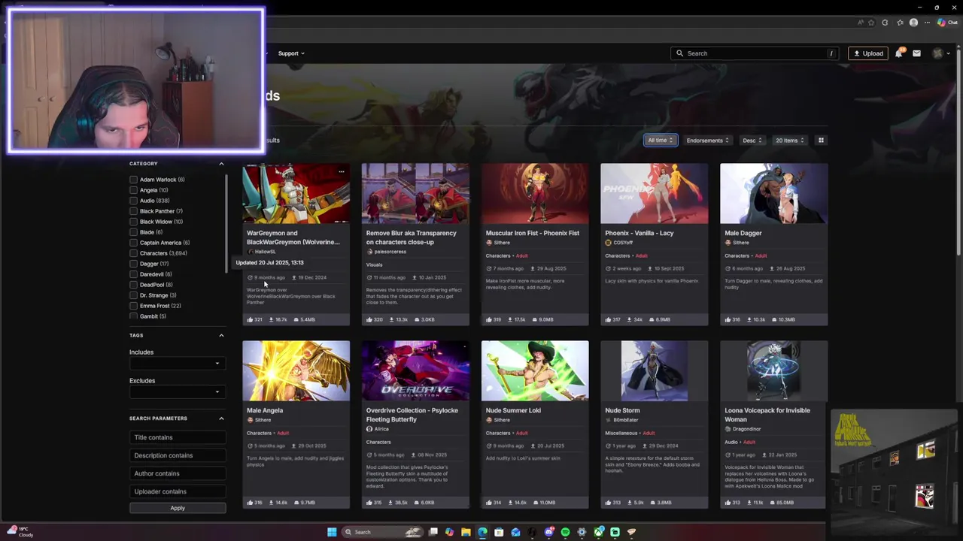Check the Characters category filter

[x=134, y=253]
